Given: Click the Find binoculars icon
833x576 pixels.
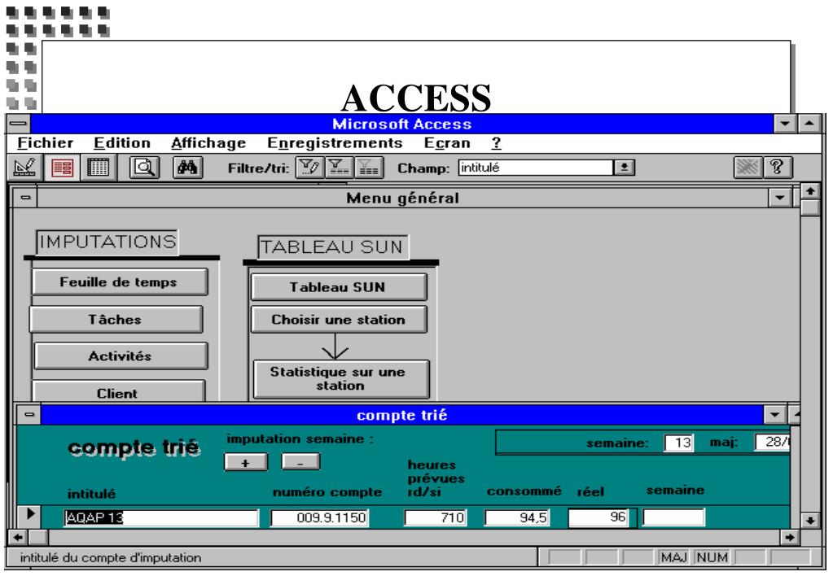Looking at the screenshot, I should [x=187, y=168].
